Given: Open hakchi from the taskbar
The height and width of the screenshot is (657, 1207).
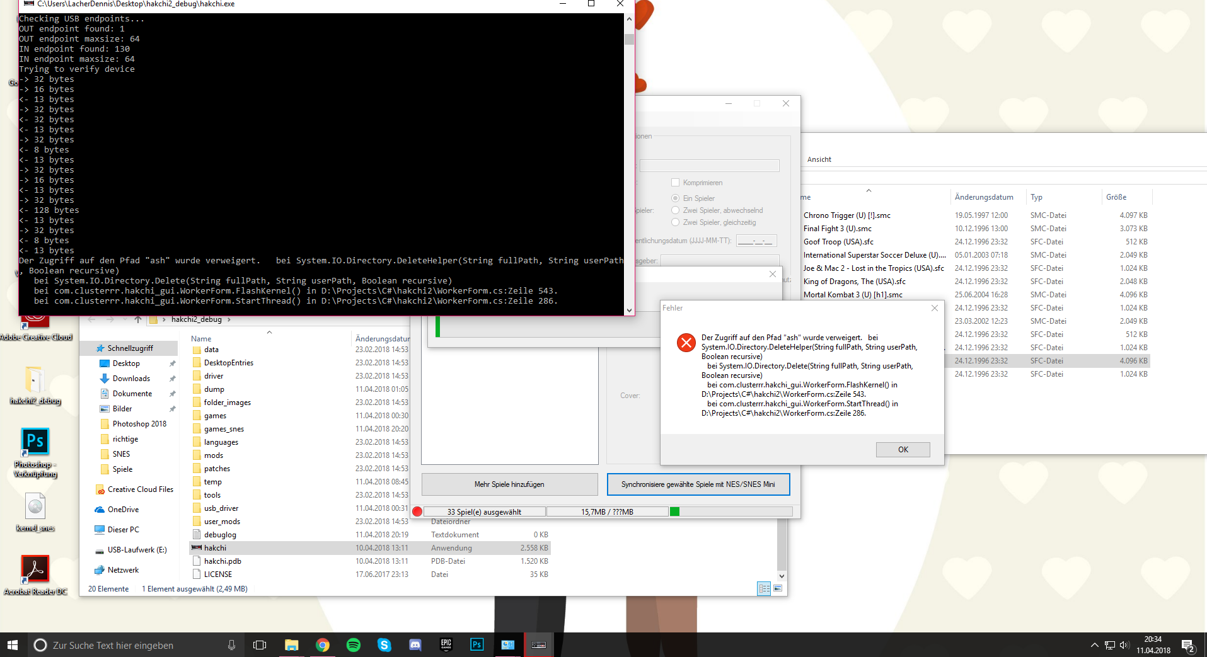Looking at the screenshot, I should 539,644.
